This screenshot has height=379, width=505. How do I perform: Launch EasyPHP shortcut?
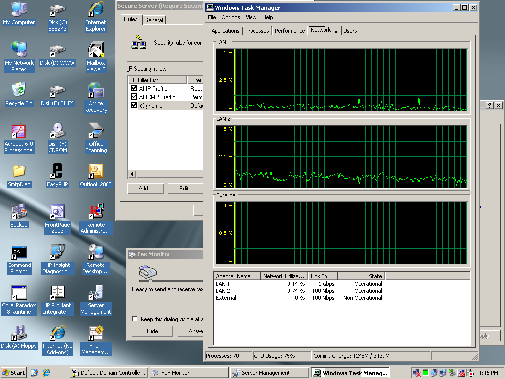point(57,176)
